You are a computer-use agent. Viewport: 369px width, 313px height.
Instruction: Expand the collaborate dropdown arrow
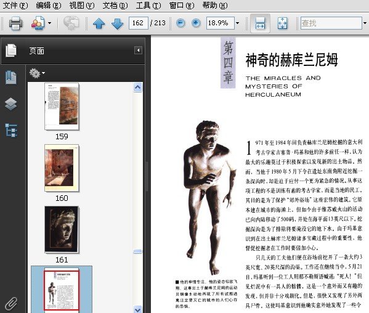click(x=49, y=23)
